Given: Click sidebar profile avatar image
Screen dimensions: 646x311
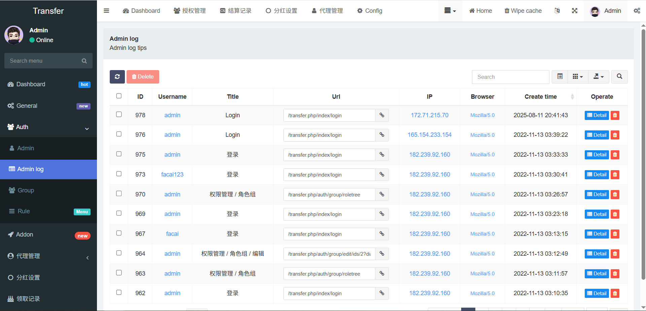Looking at the screenshot, I should 14,35.
